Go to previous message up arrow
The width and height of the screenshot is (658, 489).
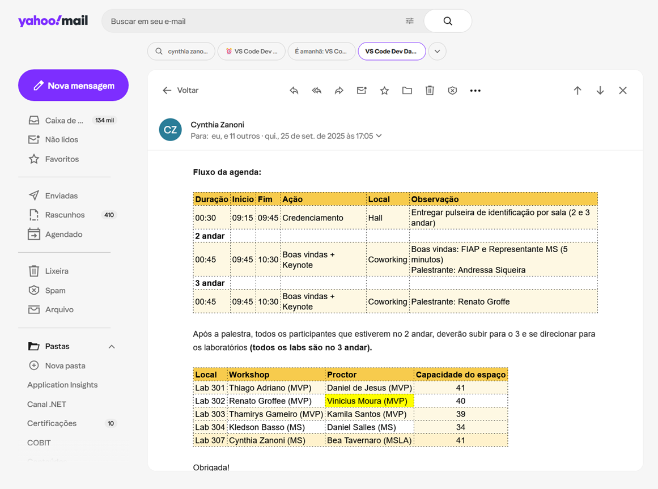(578, 91)
